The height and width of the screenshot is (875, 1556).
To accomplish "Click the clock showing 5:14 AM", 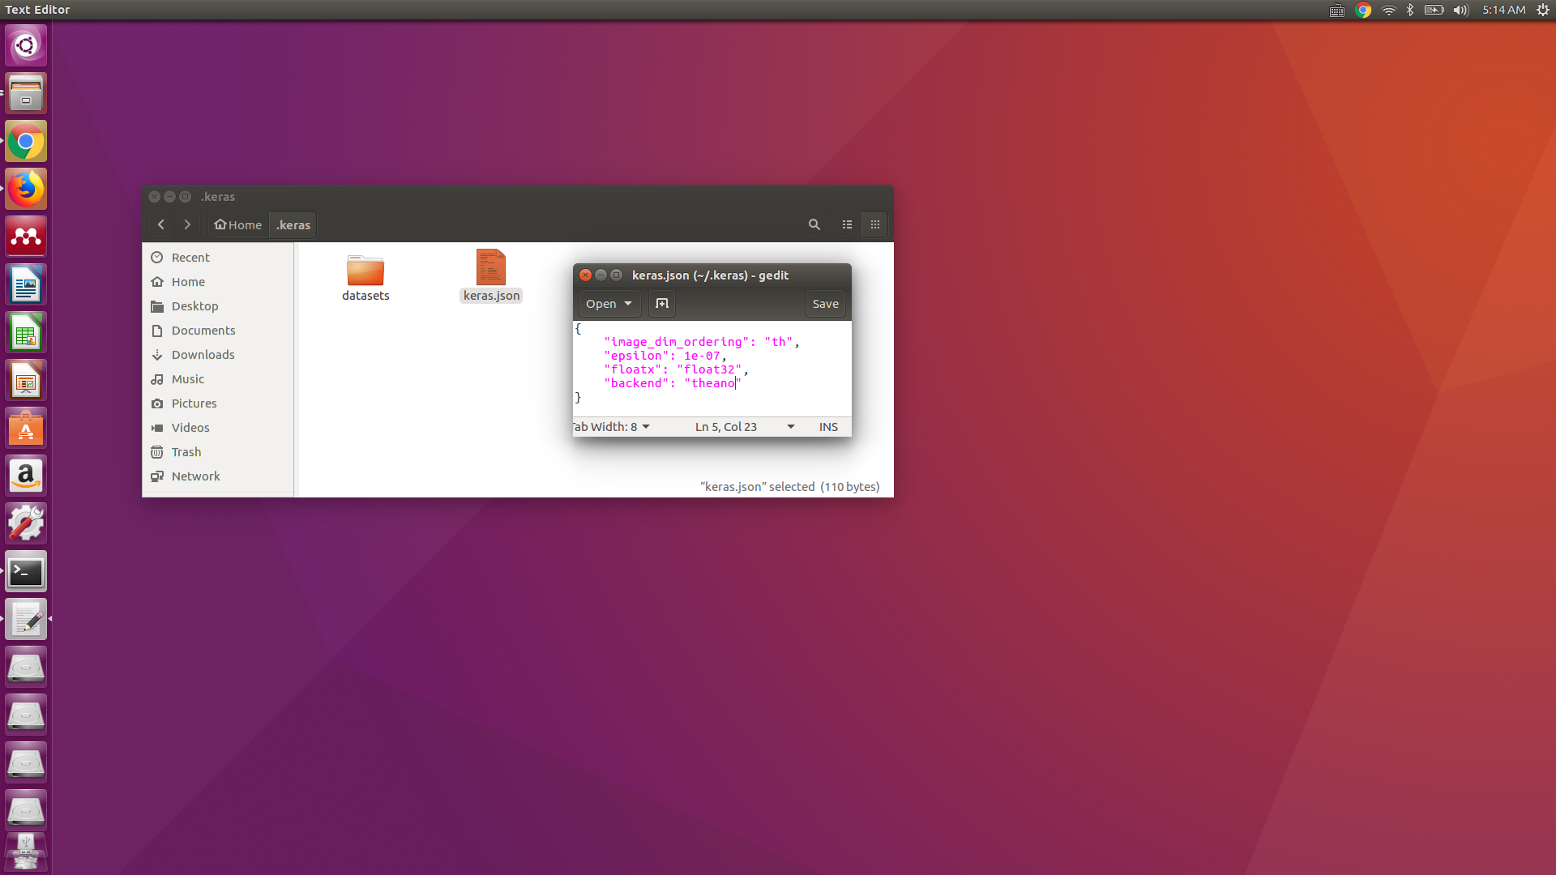I will (1503, 10).
